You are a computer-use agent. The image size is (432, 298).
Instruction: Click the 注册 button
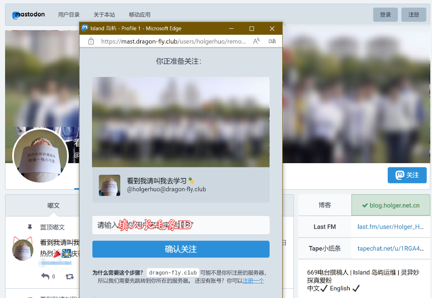pyautogui.click(x=413, y=14)
